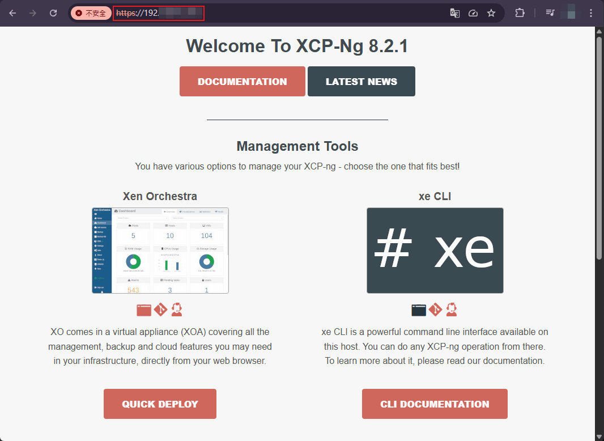Click the 'XO comes in a virtual appliance' paragraph

pyautogui.click(x=160, y=346)
